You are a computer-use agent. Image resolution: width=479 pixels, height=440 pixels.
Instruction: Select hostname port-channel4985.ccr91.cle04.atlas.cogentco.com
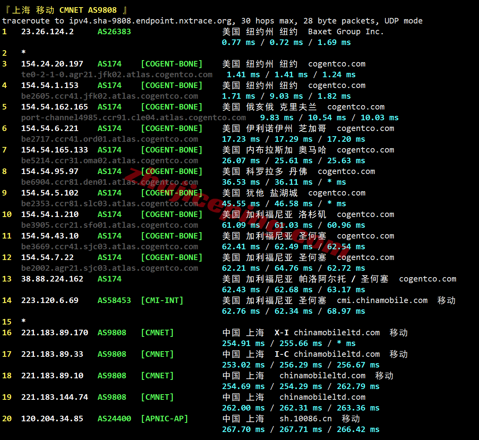[x=133, y=117]
